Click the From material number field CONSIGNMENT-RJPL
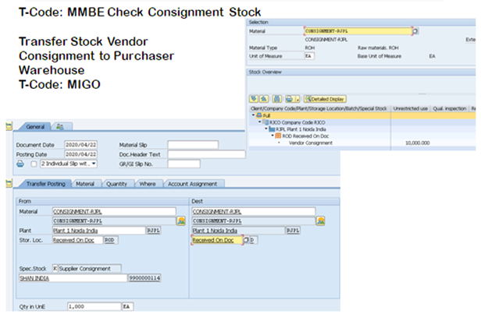The image size is (481, 314). coord(114,221)
